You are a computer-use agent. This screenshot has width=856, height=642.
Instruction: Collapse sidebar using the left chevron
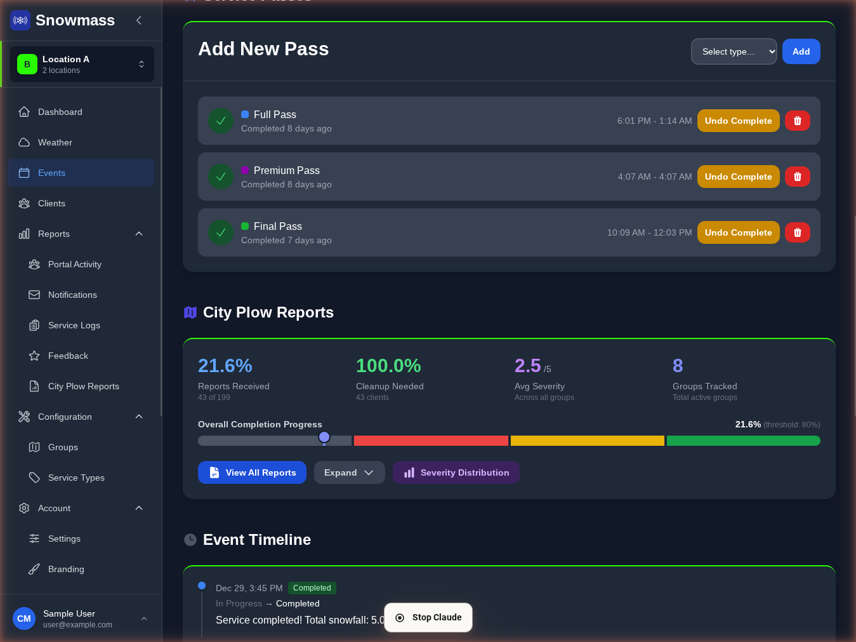tap(139, 20)
